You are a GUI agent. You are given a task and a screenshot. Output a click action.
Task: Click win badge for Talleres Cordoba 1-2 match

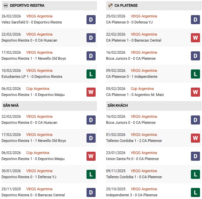pyautogui.click(x=196, y=138)
